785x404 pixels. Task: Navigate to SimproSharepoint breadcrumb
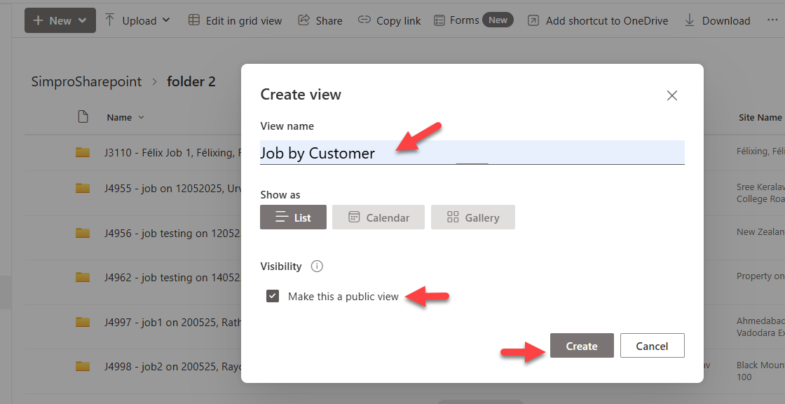[86, 82]
